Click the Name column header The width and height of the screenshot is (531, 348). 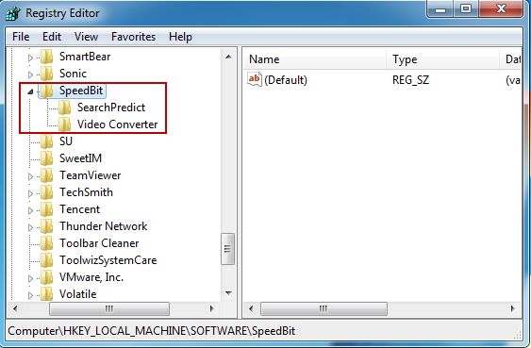[315, 59]
